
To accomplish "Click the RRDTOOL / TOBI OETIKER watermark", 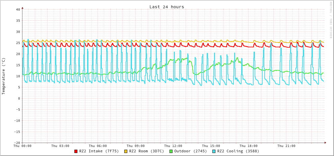I will point(331,20).
